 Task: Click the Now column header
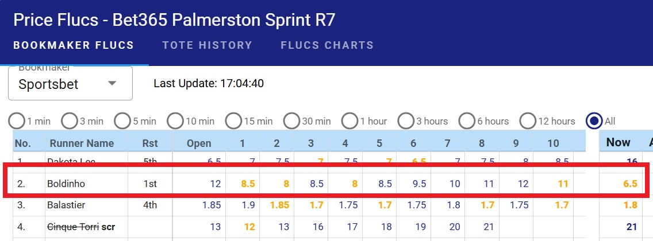pyautogui.click(x=619, y=142)
